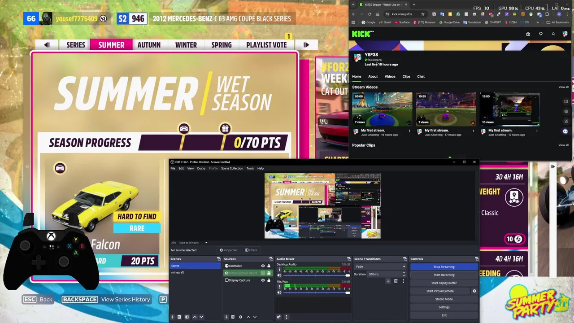Go to next Forza tab with right arrow
This screenshot has height=323, width=574.
coord(306,45)
